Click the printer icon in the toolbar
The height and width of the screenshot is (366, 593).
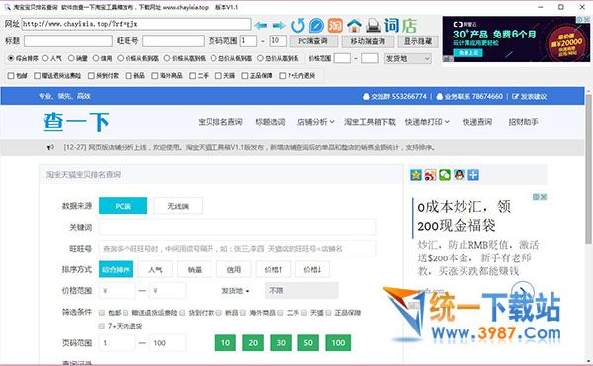tap(373, 26)
